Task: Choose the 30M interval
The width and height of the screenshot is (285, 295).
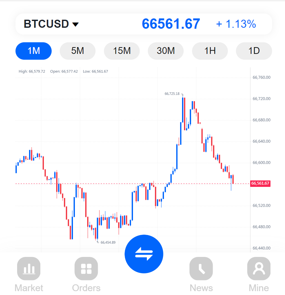Action: point(166,51)
